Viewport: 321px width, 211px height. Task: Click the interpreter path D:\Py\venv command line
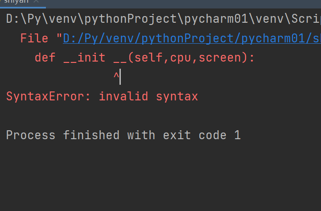pyautogui.click(x=164, y=19)
